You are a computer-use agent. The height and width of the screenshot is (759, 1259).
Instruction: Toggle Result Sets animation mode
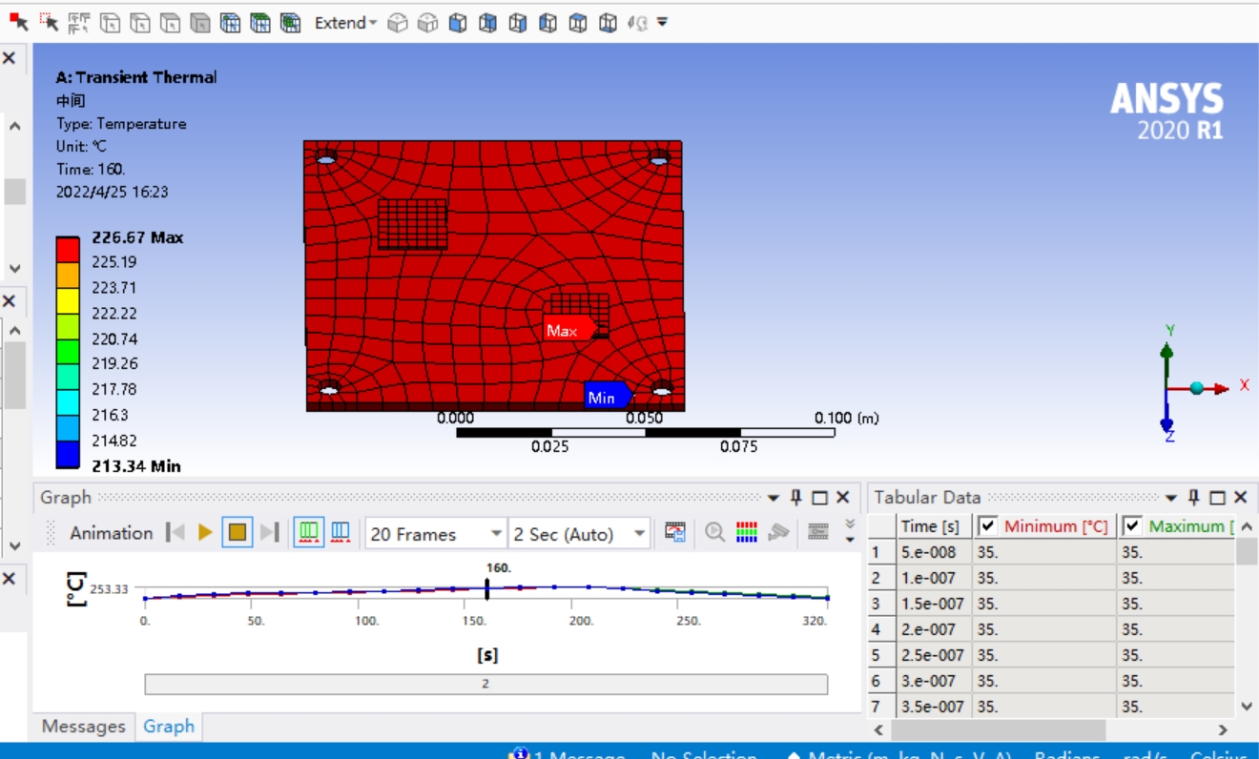(x=341, y=533)
